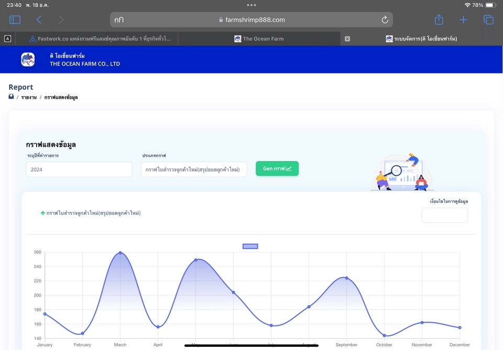Open the year field showing 2024

coord(79,169)
